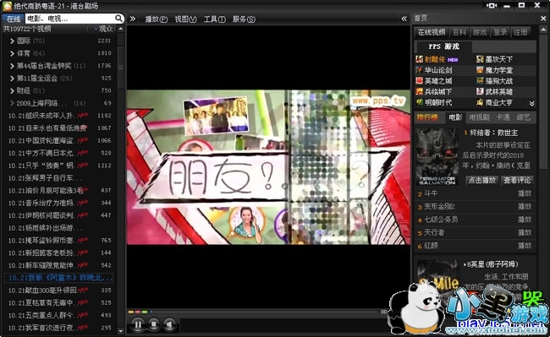Screen dimensions: 550x337
Task: Click right panel scrollbar up arrow
Action: coord(543,30)
